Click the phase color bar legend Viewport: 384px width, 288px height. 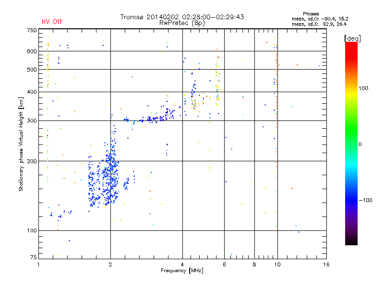[x=351, y=144]
